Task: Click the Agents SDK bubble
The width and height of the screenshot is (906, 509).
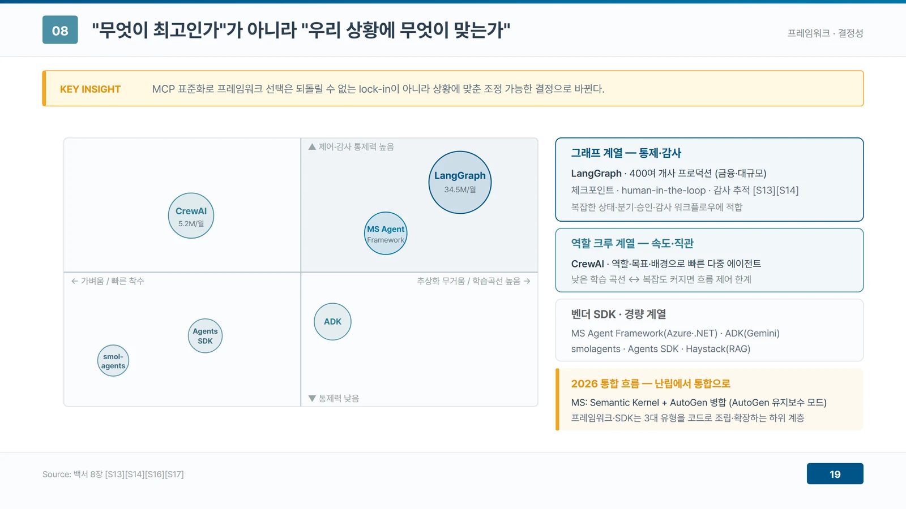Action: [x=205, y=335]
